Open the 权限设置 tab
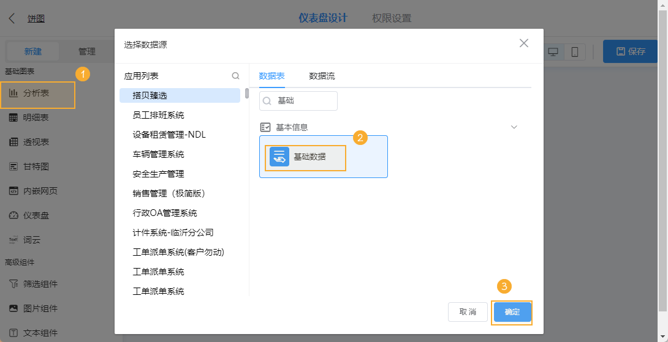Viewport: 668px width, 342px height. [392, 18]
